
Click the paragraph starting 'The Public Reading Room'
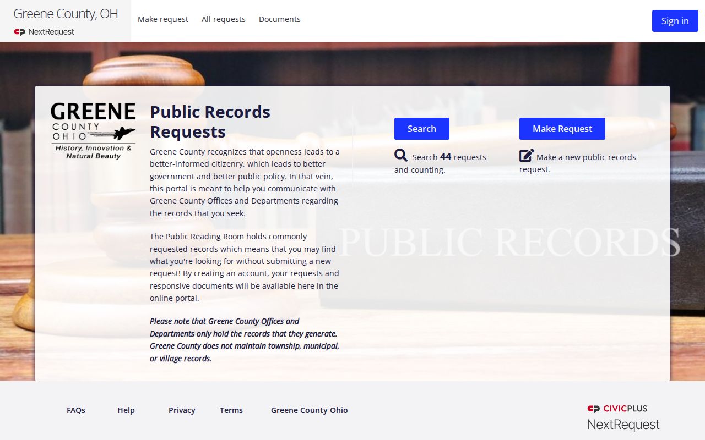(x=245, y=267)
